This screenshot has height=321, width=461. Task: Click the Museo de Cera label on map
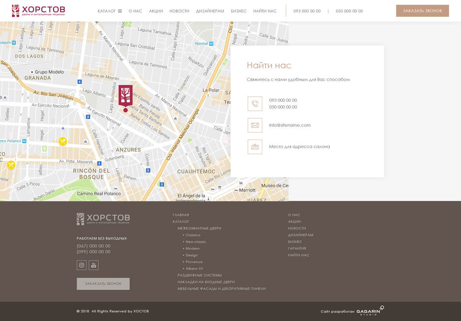(275, 186)
